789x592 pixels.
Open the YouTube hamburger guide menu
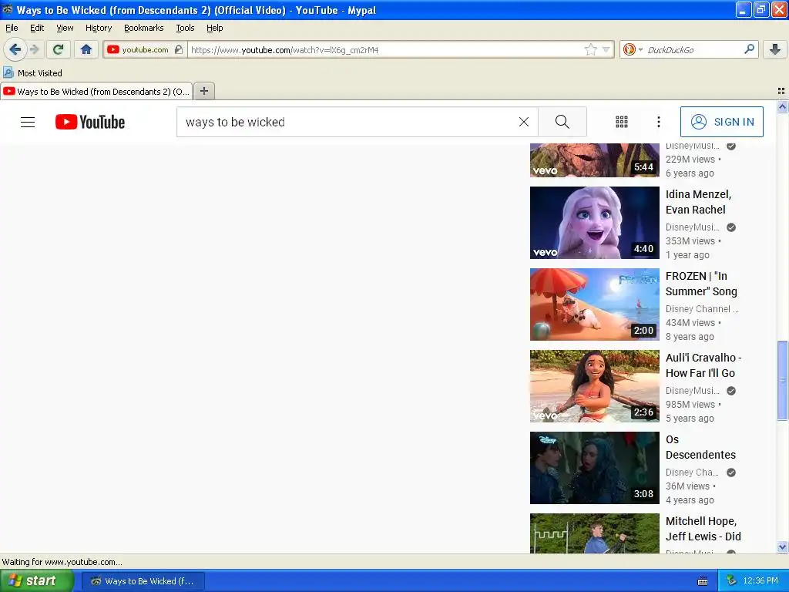pyautogui.click(x=28, y=122)
